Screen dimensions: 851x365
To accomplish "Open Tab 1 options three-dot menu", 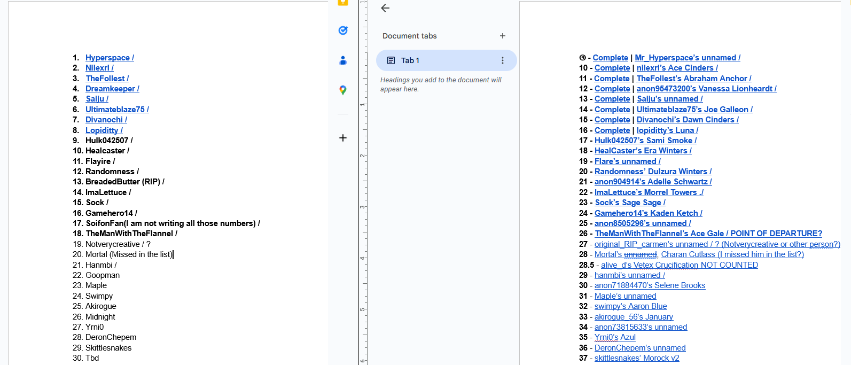I will (502, 60).
